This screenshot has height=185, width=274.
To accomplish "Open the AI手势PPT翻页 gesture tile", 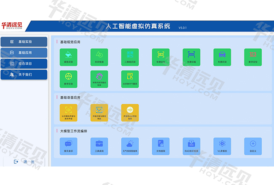I will [x=130, y=79].
